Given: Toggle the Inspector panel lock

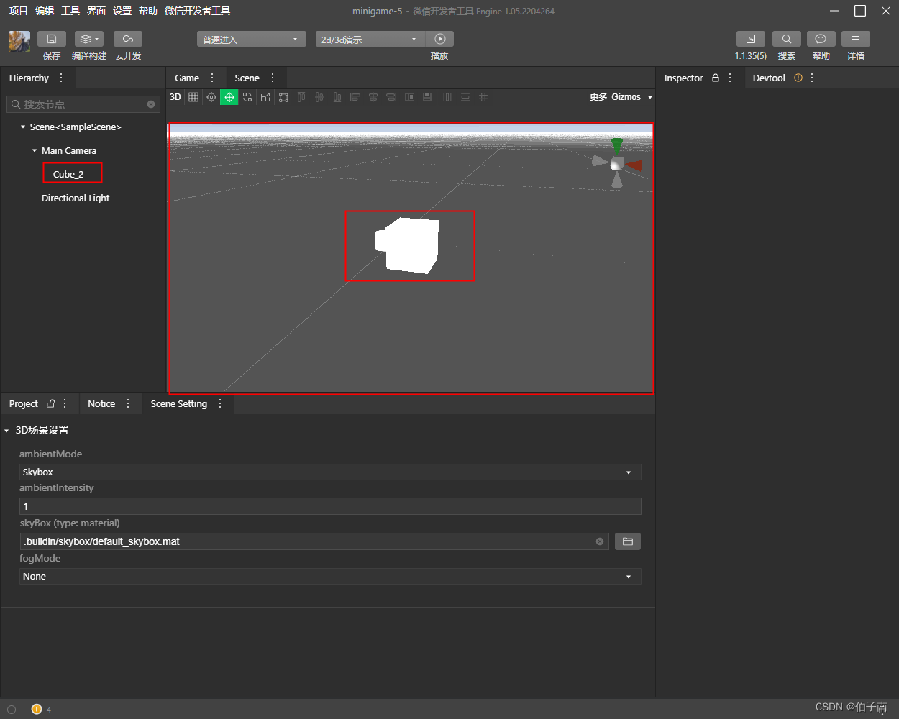Looking at the screenshot, I should [715, 78].
